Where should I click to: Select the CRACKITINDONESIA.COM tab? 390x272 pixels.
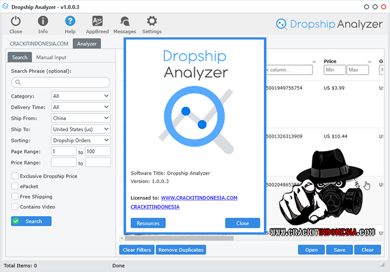(40, 43)
